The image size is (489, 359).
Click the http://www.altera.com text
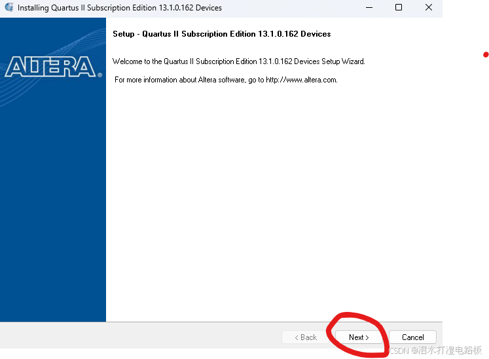[301, 80]
